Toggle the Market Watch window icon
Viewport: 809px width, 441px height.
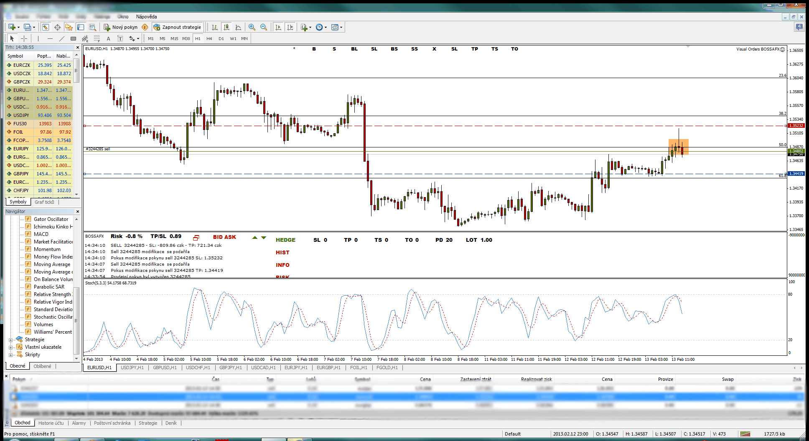(46, 27)
